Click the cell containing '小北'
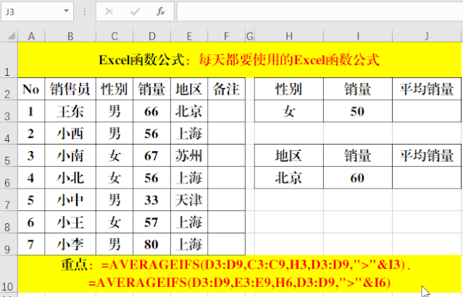 tap(70, 178)
